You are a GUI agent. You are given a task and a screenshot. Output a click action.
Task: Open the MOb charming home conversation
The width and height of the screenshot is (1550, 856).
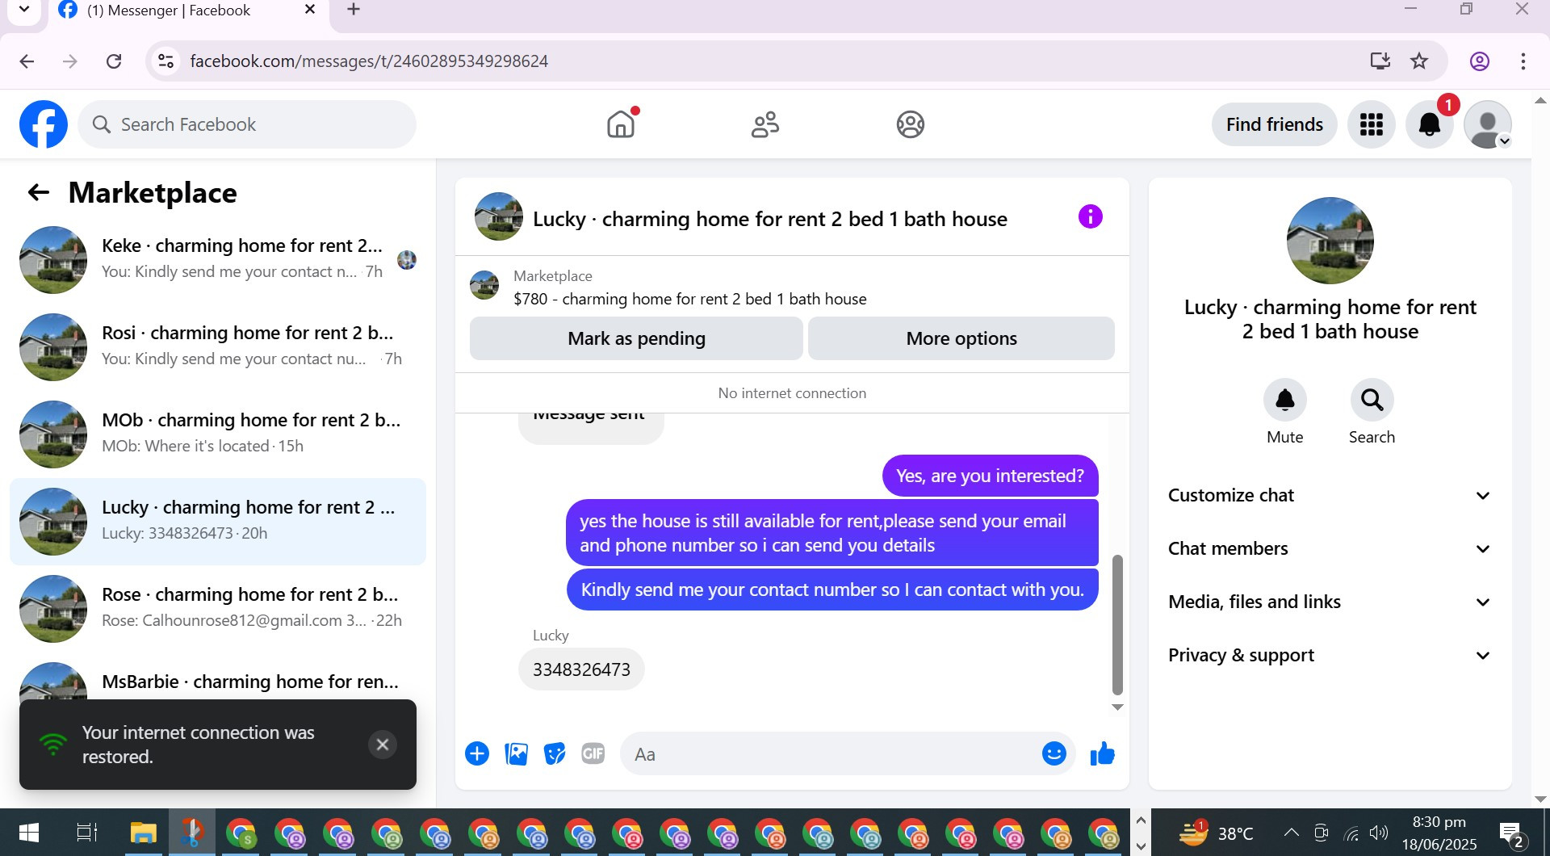point(218,434)
